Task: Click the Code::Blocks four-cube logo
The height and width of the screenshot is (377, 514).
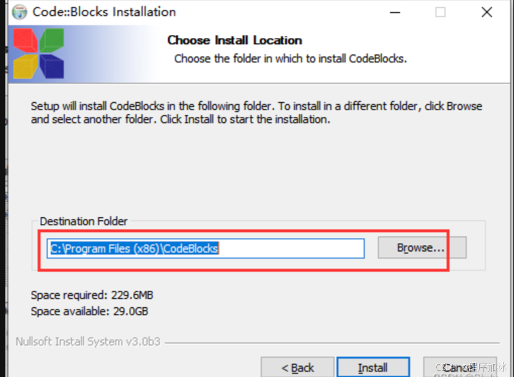Action: [x=39, y=54]
